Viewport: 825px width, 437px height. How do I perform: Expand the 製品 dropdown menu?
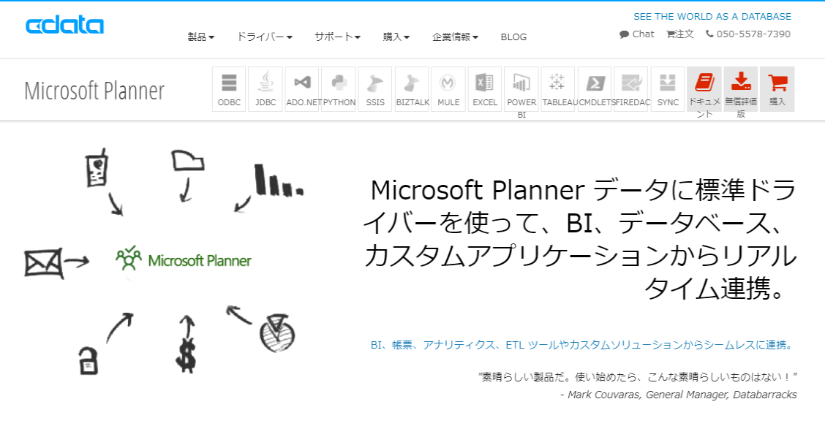point(201,37)
